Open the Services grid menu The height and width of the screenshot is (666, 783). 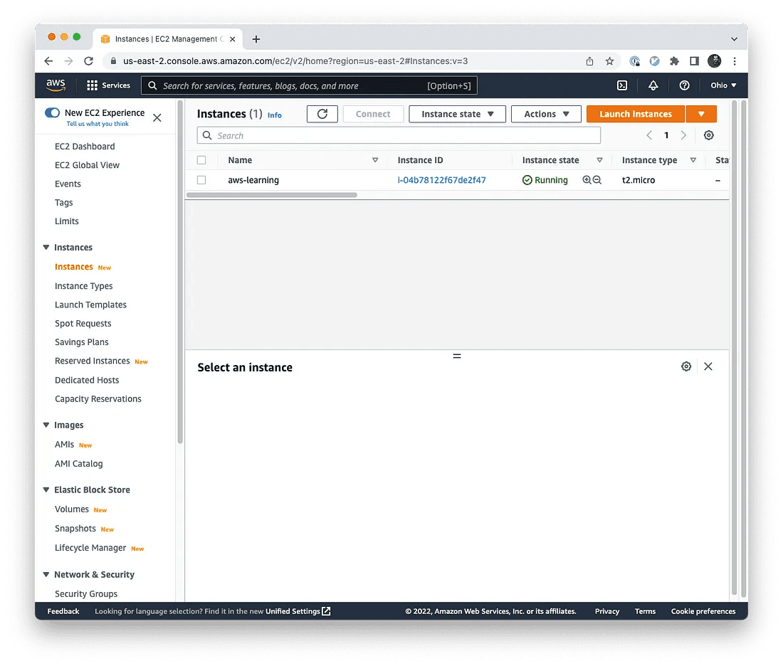click(x=108, y=85)
